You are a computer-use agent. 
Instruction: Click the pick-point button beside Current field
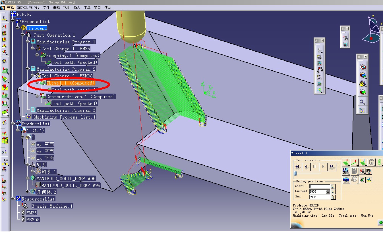(333, 191)
